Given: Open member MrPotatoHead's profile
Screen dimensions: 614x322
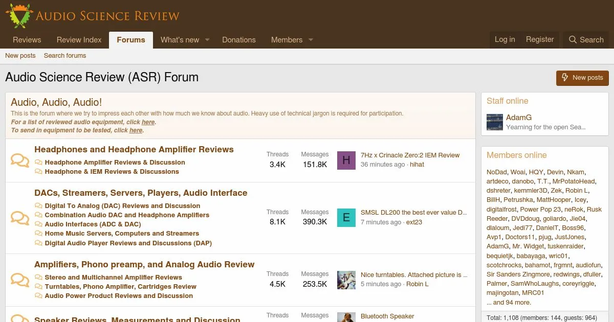Looking at the screenshot, I should (x=574, y=181).
